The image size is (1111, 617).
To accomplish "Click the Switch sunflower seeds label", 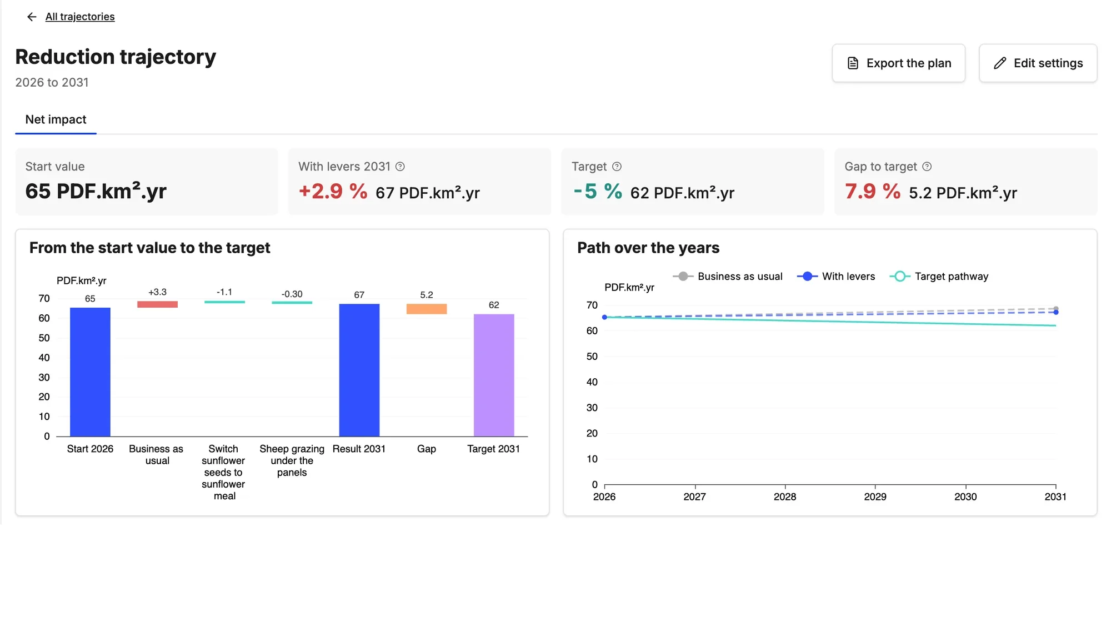I will (223, 472).
